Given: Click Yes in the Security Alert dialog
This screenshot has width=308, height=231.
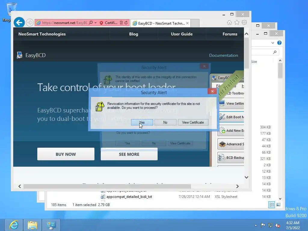Looking at the screenshot, I should coord(142,122).
